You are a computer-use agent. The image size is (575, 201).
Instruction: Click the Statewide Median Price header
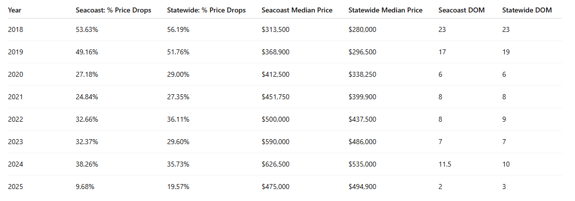pyautogui.click(x=385, y=10)
